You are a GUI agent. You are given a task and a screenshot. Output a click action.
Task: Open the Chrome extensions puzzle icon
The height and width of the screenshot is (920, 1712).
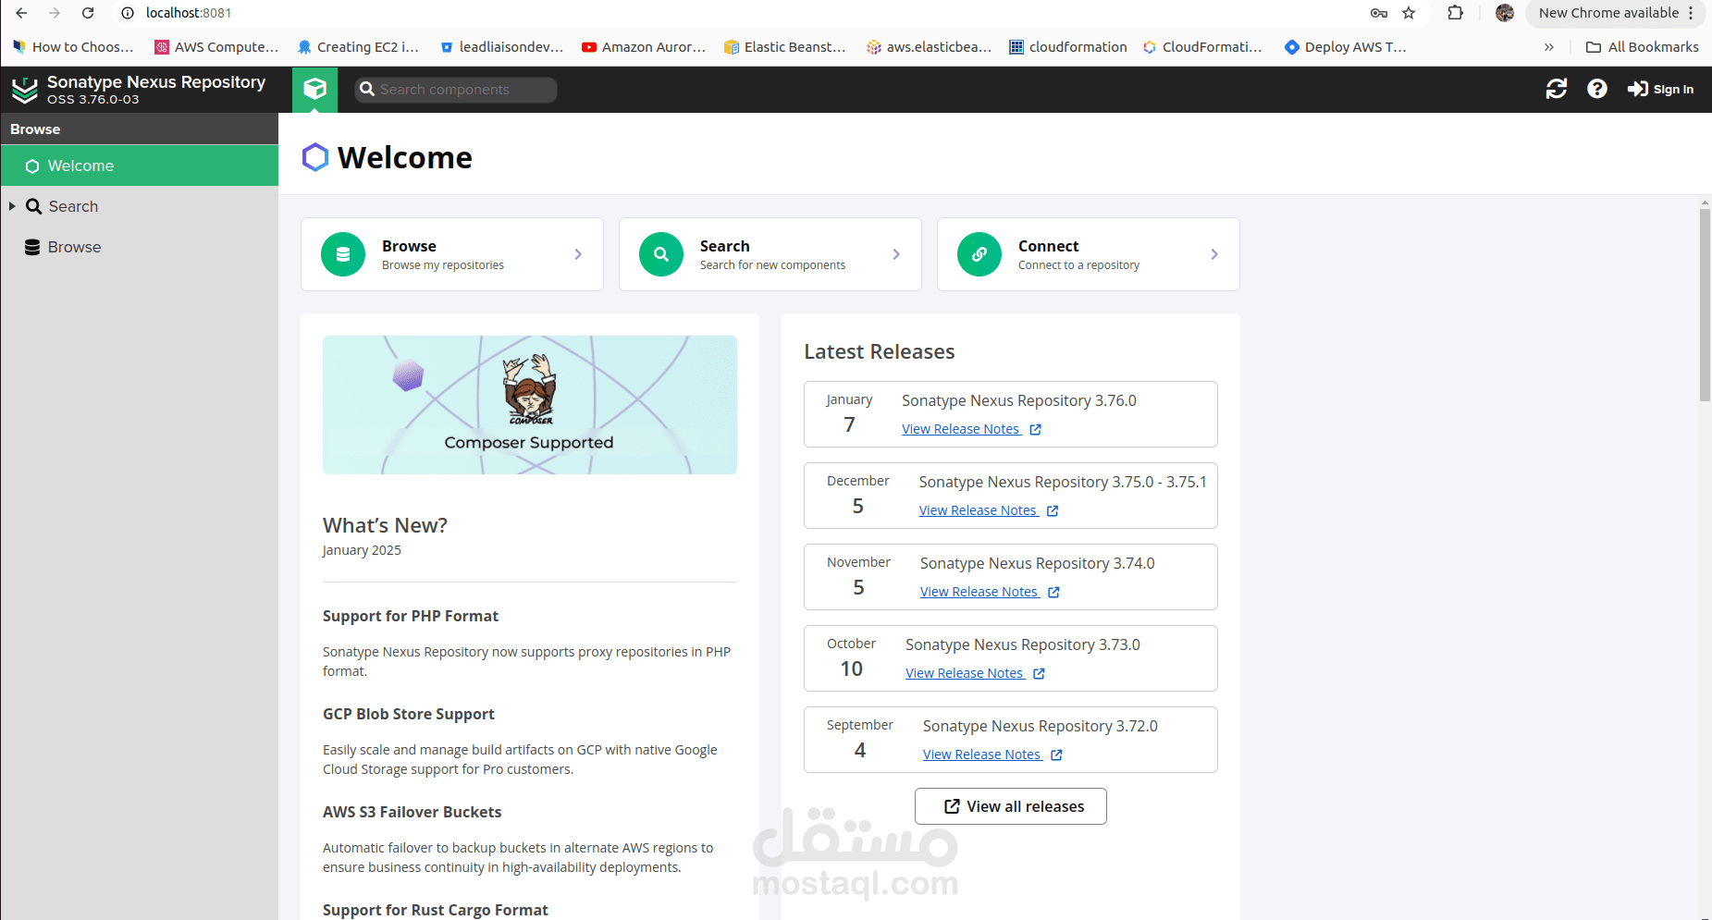[1455, 13]
